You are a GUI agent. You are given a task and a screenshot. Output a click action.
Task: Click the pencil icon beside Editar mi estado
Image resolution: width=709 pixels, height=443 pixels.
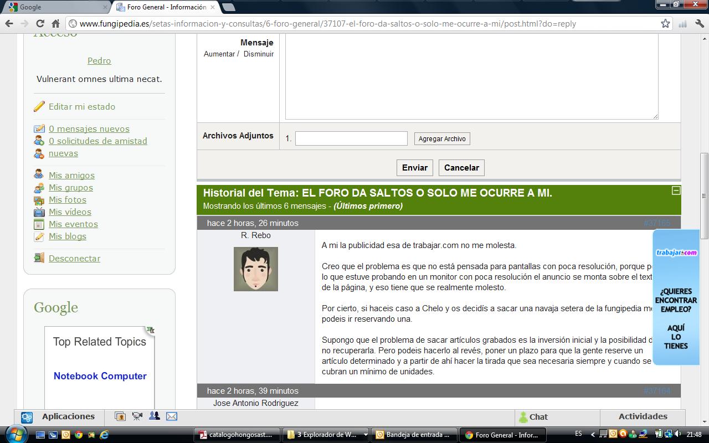click(39, 106)
